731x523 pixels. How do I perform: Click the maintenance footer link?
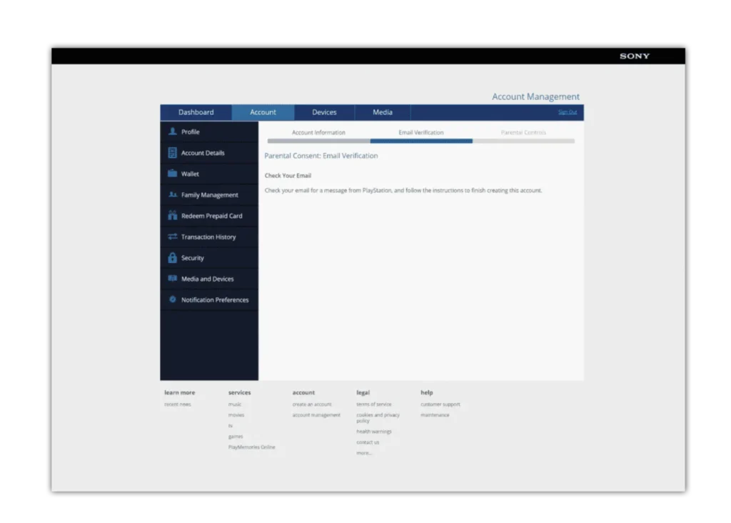435,415
